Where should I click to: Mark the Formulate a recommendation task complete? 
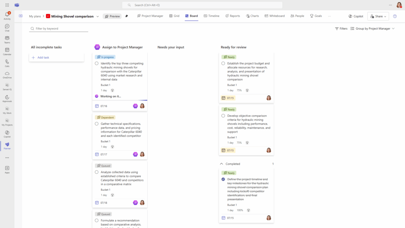97,220
